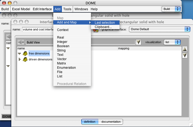The width and height of the screenshot is (193, 127).
Task: Click the back arrow beside Build View
Action: pyautogui.click(x=21, y=42)
